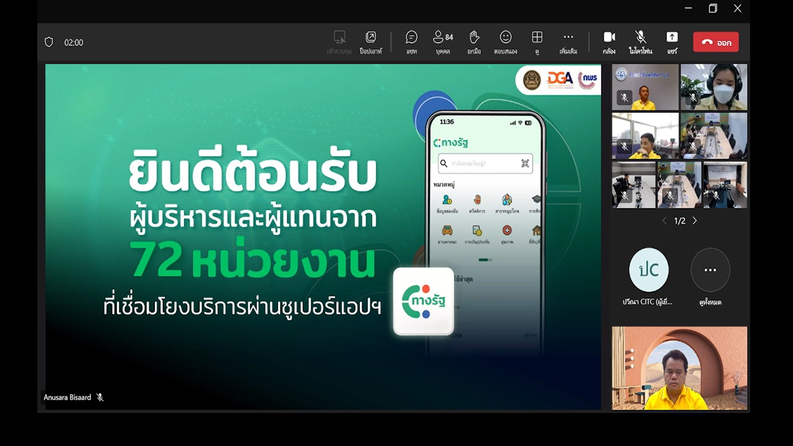Click the view all (ดูทั้งหมด) ellipsis circle
This screenshot has width=793, height=446.
click(710, 270)
